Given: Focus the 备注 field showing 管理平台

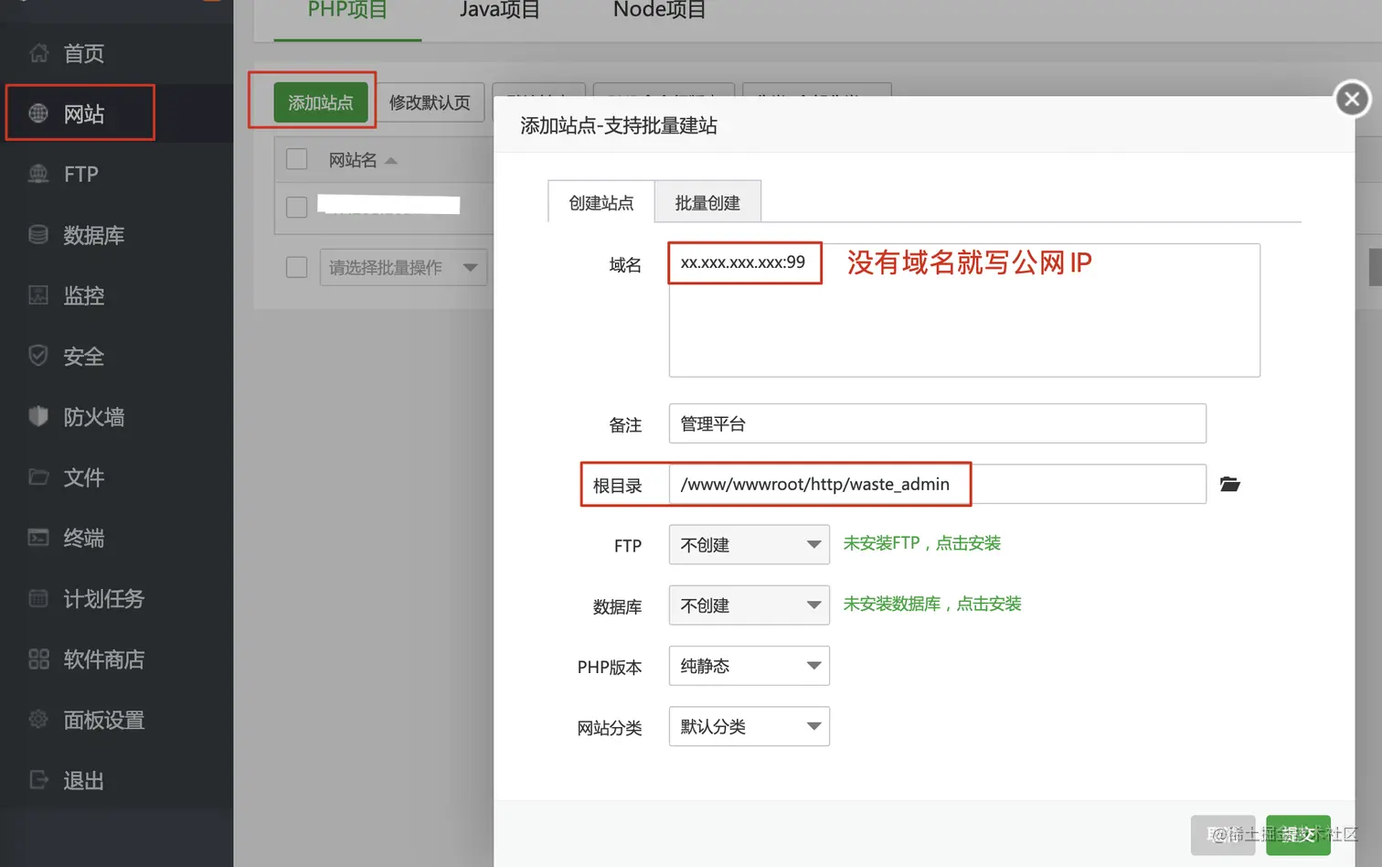Looking at the screenshot, I should (x=938, y=423).
